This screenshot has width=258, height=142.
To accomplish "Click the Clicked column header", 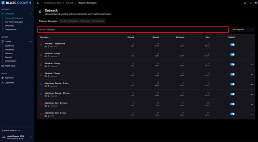I will (131, 37).
